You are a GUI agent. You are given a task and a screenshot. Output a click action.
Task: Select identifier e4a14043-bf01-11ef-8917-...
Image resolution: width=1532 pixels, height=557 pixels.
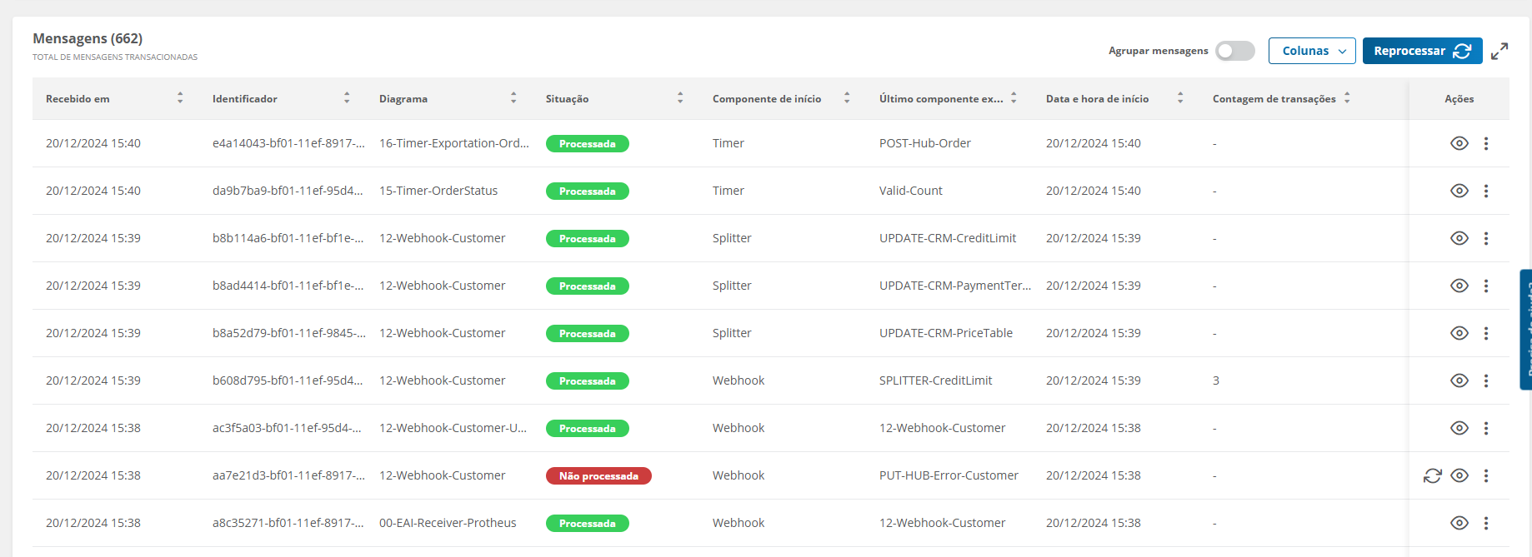coord(288,143)
